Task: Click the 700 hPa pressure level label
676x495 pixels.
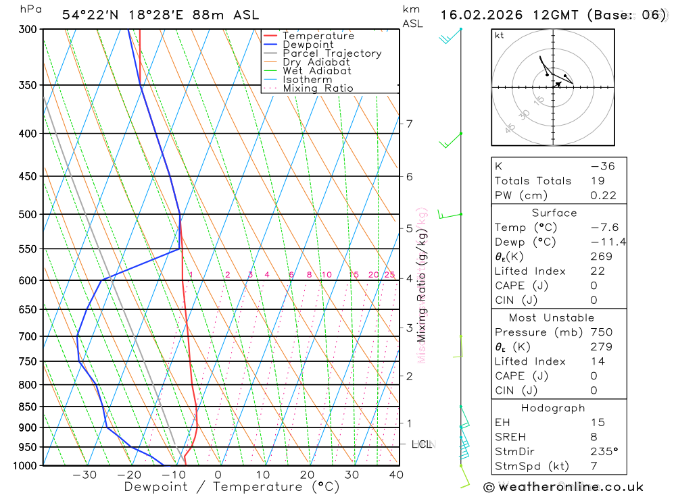Action: pyautogui.click(x=28, y=336)
